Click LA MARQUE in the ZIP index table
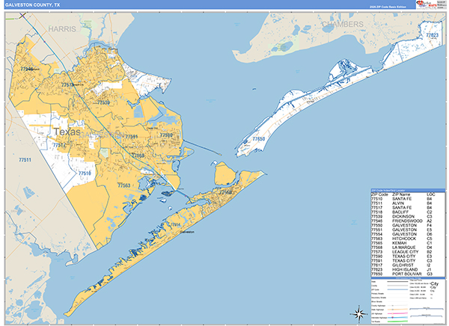This screenshot has height=326, width=449. [404, 247]
